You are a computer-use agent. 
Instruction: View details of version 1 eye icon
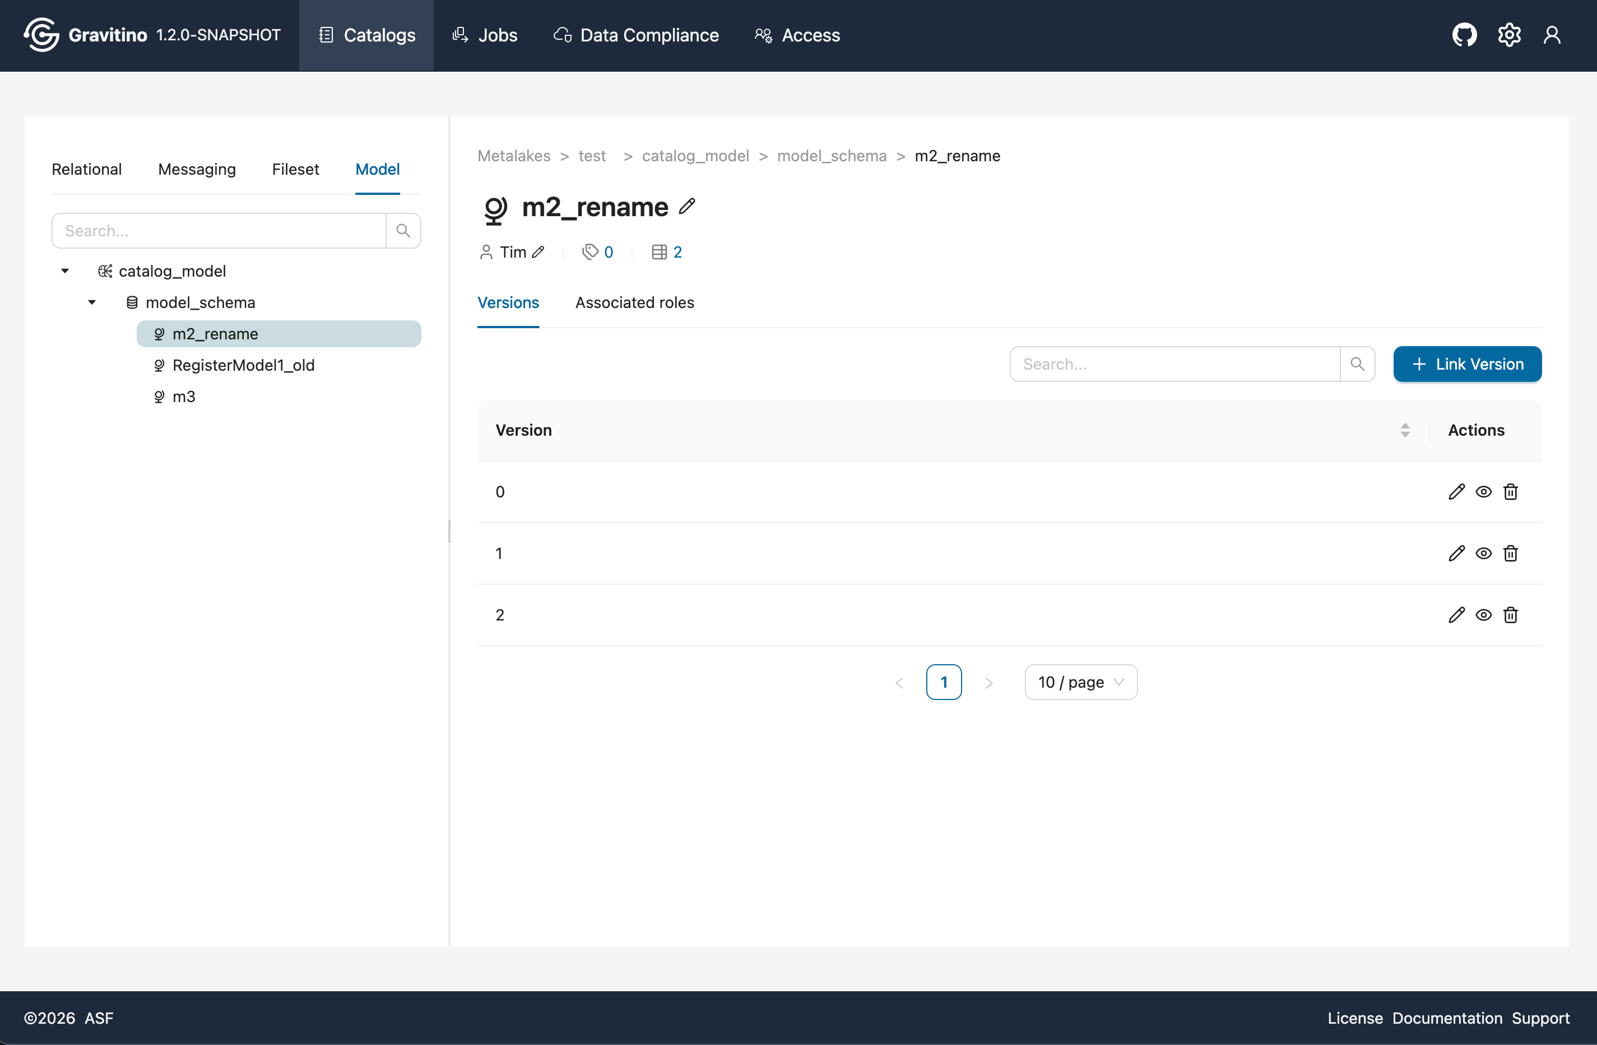(x=1484, y=553)
